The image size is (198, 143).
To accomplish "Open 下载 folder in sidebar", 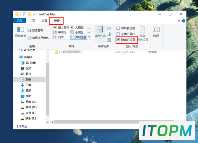I will [x=26, y=85].
